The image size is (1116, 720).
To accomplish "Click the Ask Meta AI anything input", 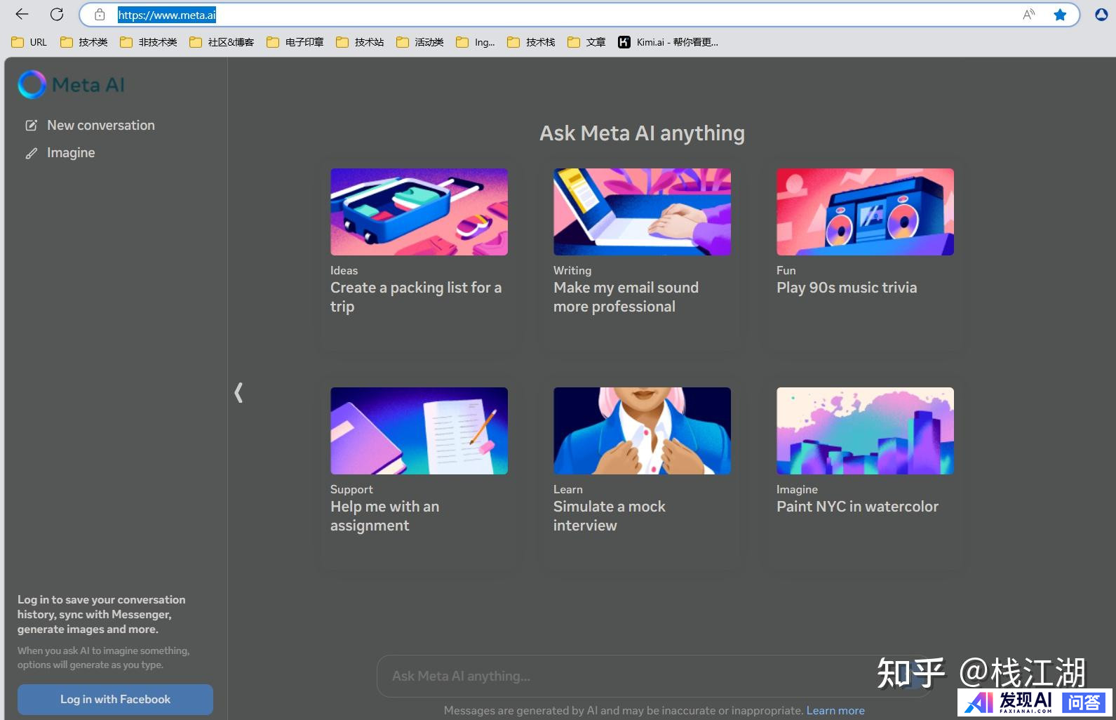I will click(631, 676).
